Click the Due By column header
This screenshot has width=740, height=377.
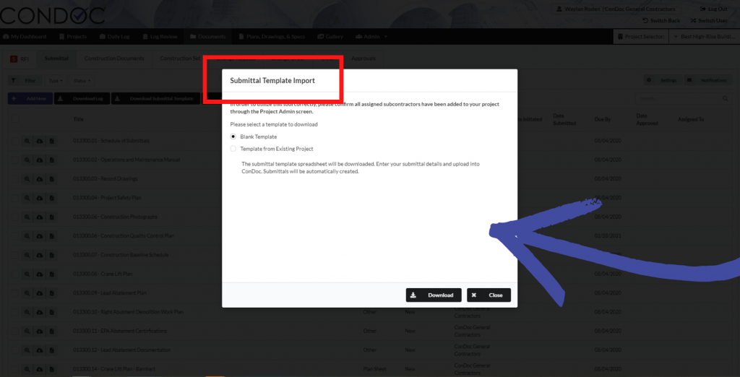[603, 119]
